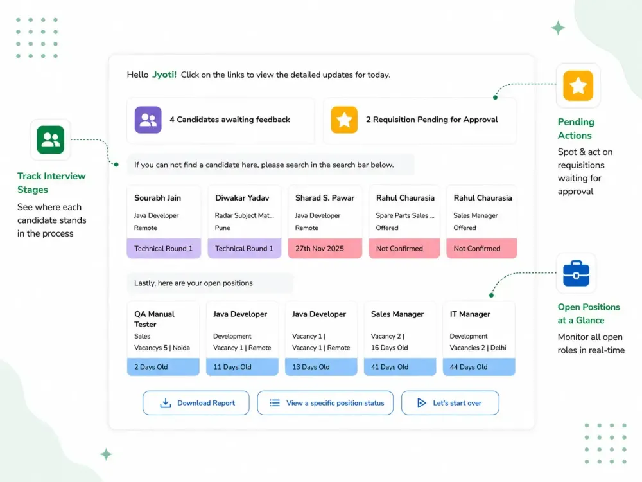Click the list icon in View position status

tap(275, 403)
